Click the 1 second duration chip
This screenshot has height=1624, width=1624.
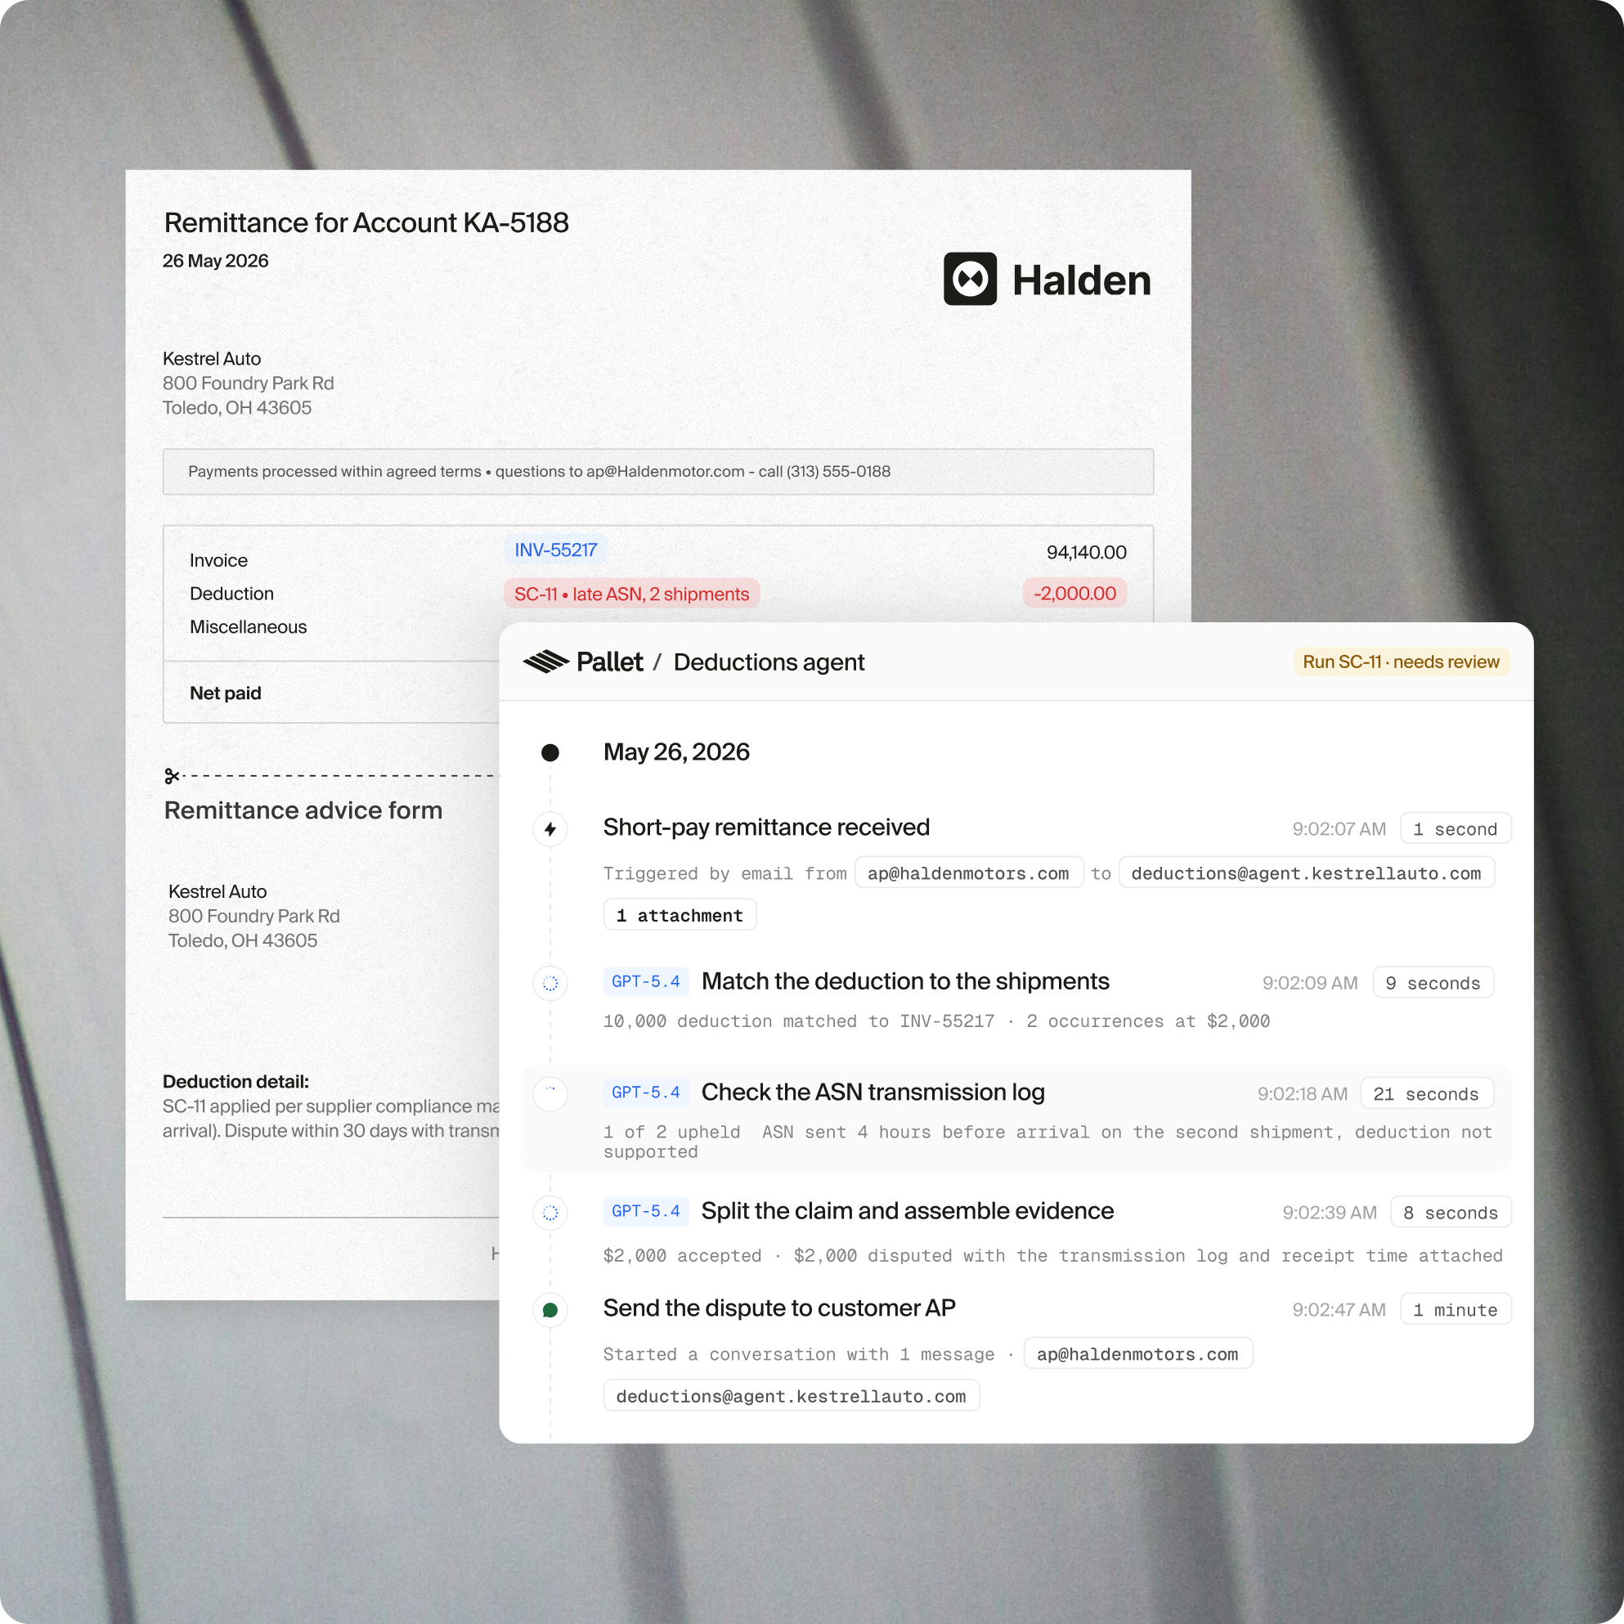1455,829
